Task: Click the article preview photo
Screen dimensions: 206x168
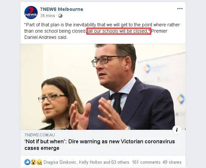Action: coord(103,87)
